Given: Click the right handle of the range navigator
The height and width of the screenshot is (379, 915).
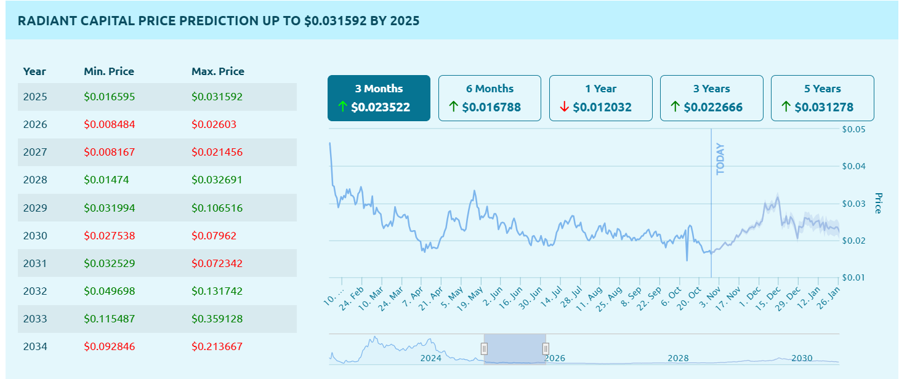Looking at the screenshot, I should point(546,349).
